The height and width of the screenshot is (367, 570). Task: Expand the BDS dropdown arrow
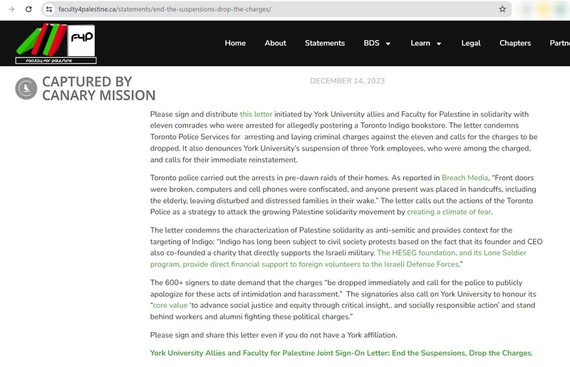pyautogui.click(x=388, y=43)
